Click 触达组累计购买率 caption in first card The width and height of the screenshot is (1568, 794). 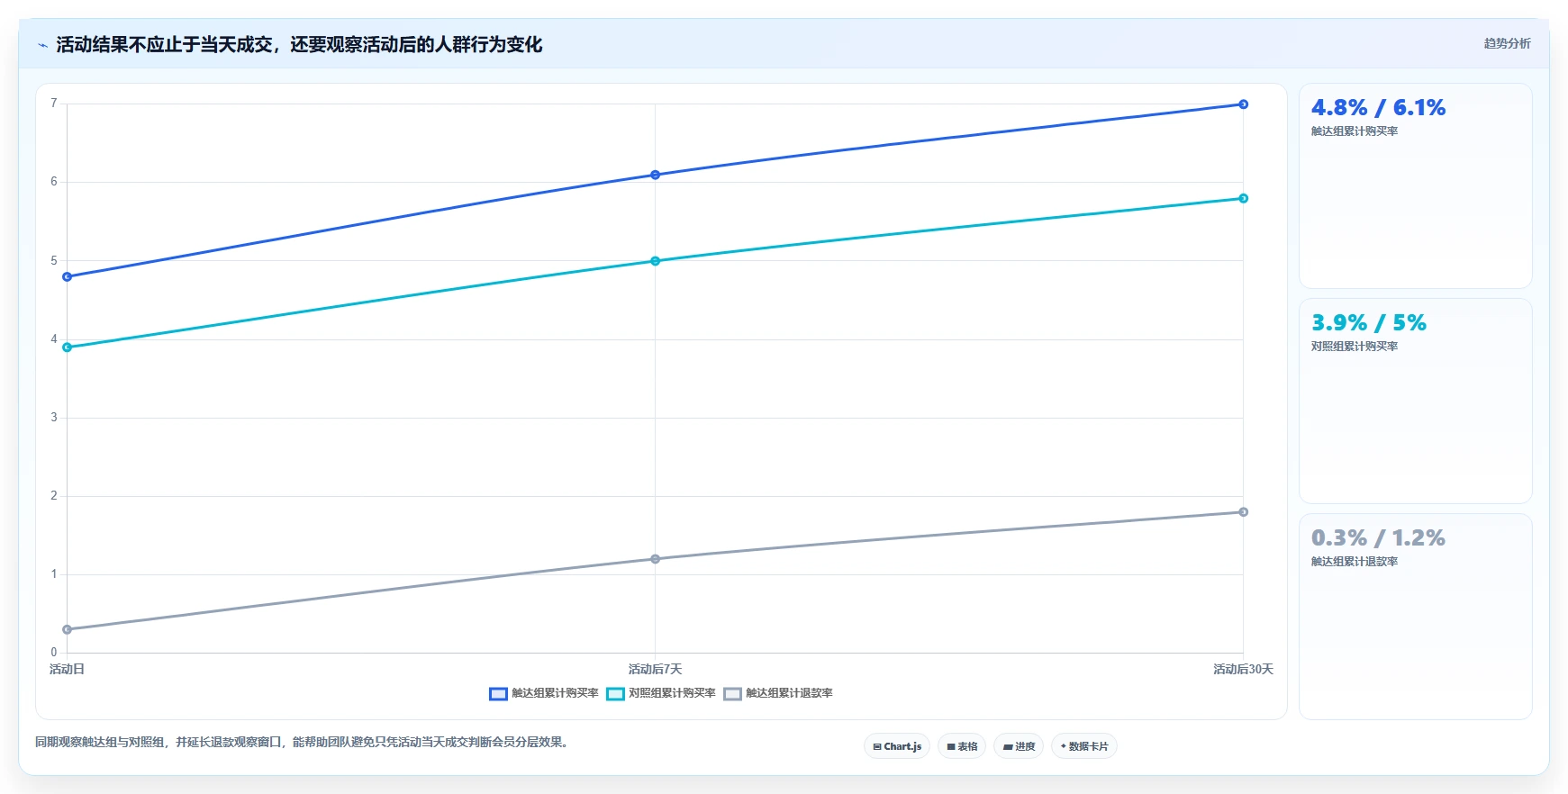coord(1355,131)
